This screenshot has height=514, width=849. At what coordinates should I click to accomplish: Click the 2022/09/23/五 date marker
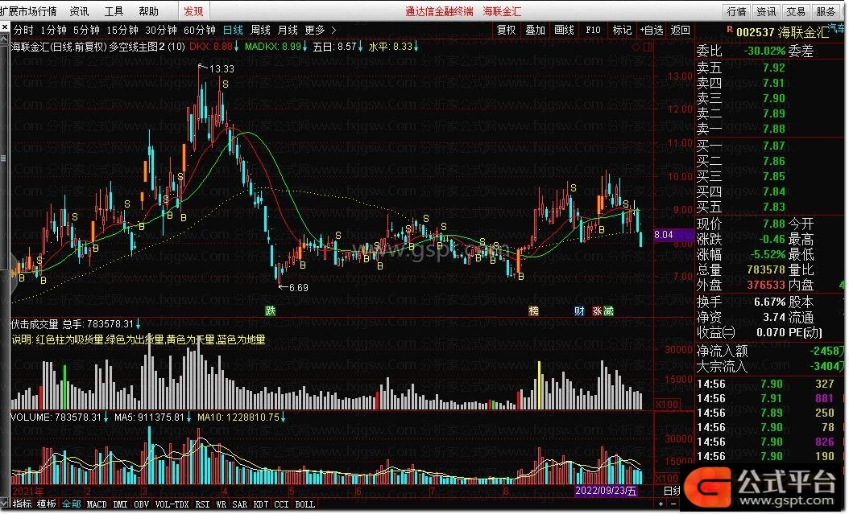606,491
